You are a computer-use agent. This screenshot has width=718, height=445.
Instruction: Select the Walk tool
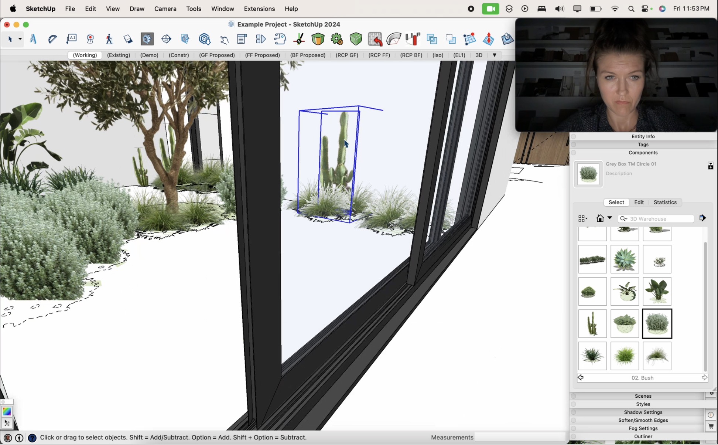tap(109, 39)
